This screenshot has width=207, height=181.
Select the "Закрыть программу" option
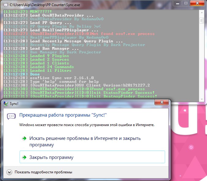click(92, 157)
